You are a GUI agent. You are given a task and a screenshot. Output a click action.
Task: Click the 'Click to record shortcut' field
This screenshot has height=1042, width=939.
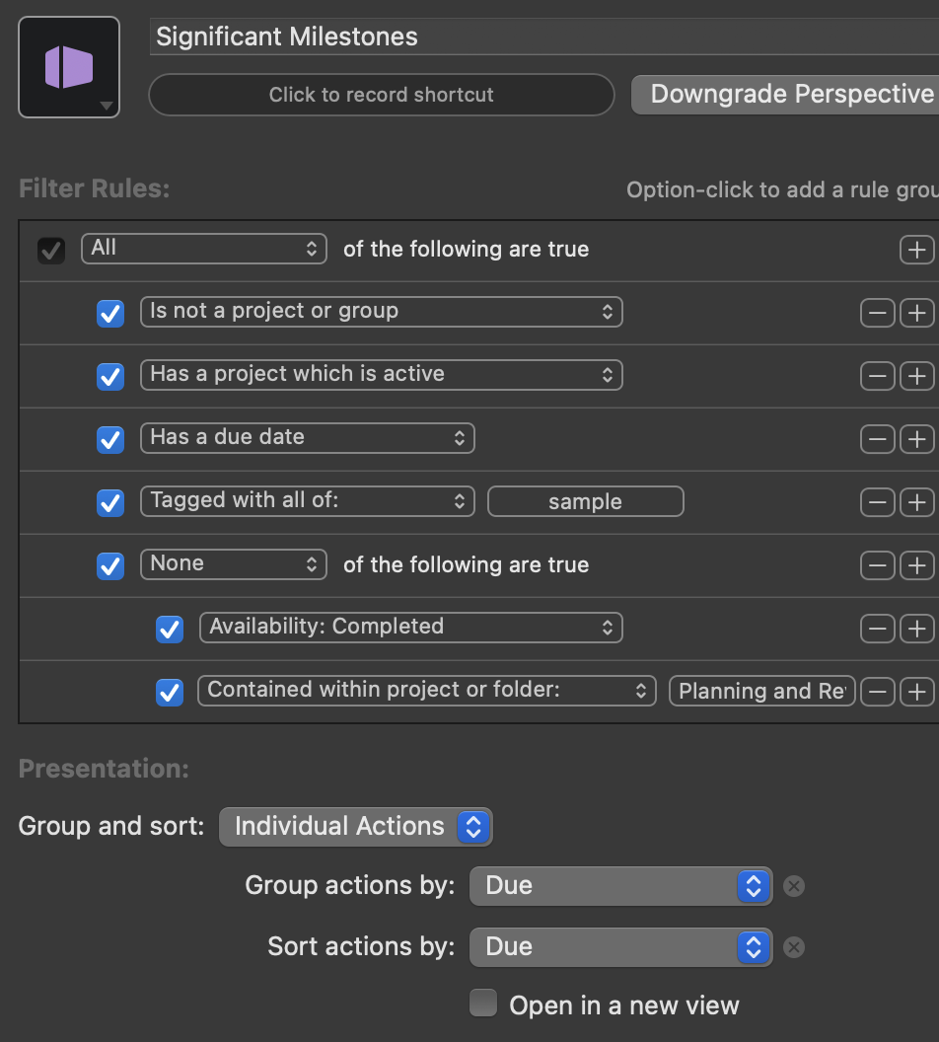381,96
